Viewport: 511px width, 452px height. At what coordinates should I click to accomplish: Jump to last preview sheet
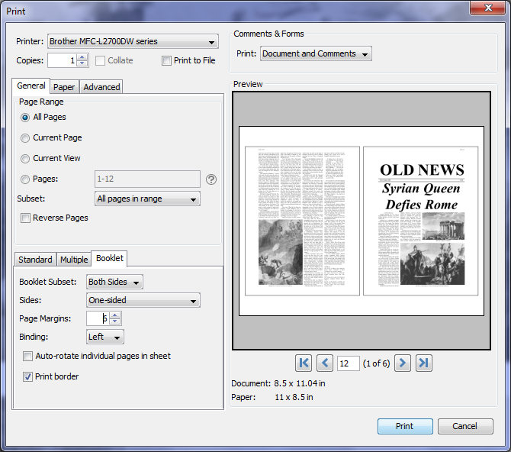pyautogui.click(x=423, y=363)
